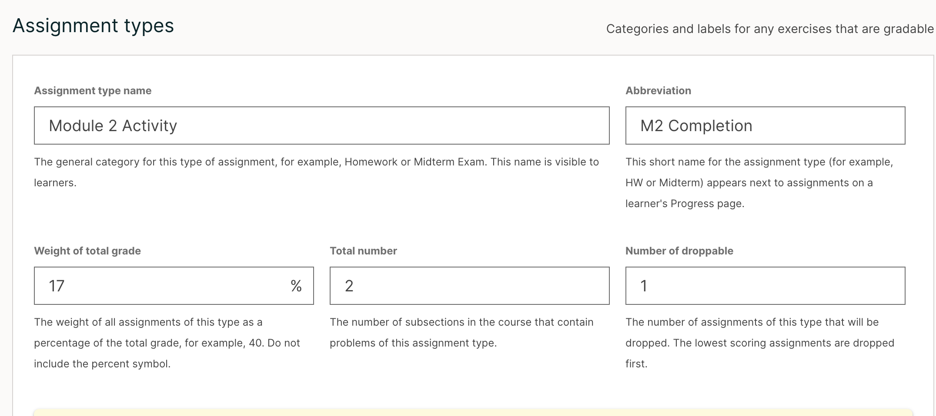Click the Assignment types heading
This screenshot has height=416, width=936.
tap(94, 26)
